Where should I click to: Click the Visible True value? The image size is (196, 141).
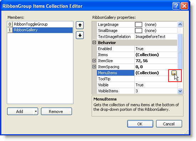(156, 85)
